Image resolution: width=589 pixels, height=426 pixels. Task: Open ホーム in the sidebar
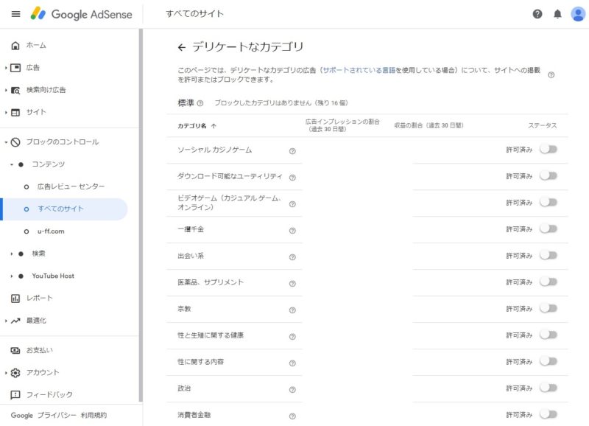35,46
